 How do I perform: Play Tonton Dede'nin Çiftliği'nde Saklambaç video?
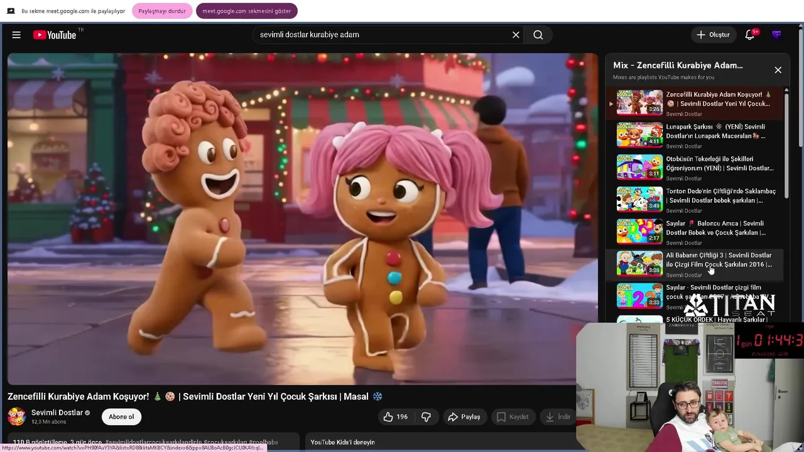point(696,199)
